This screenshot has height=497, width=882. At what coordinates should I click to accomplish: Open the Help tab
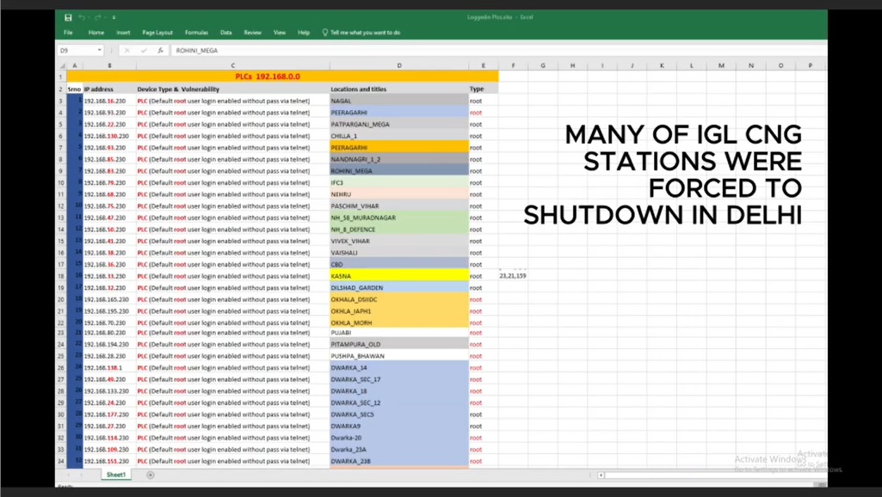pos(304,33)
